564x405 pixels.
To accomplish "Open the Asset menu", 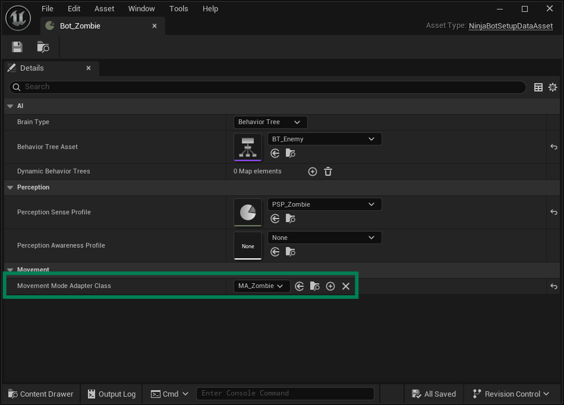I will coord(104,8).
